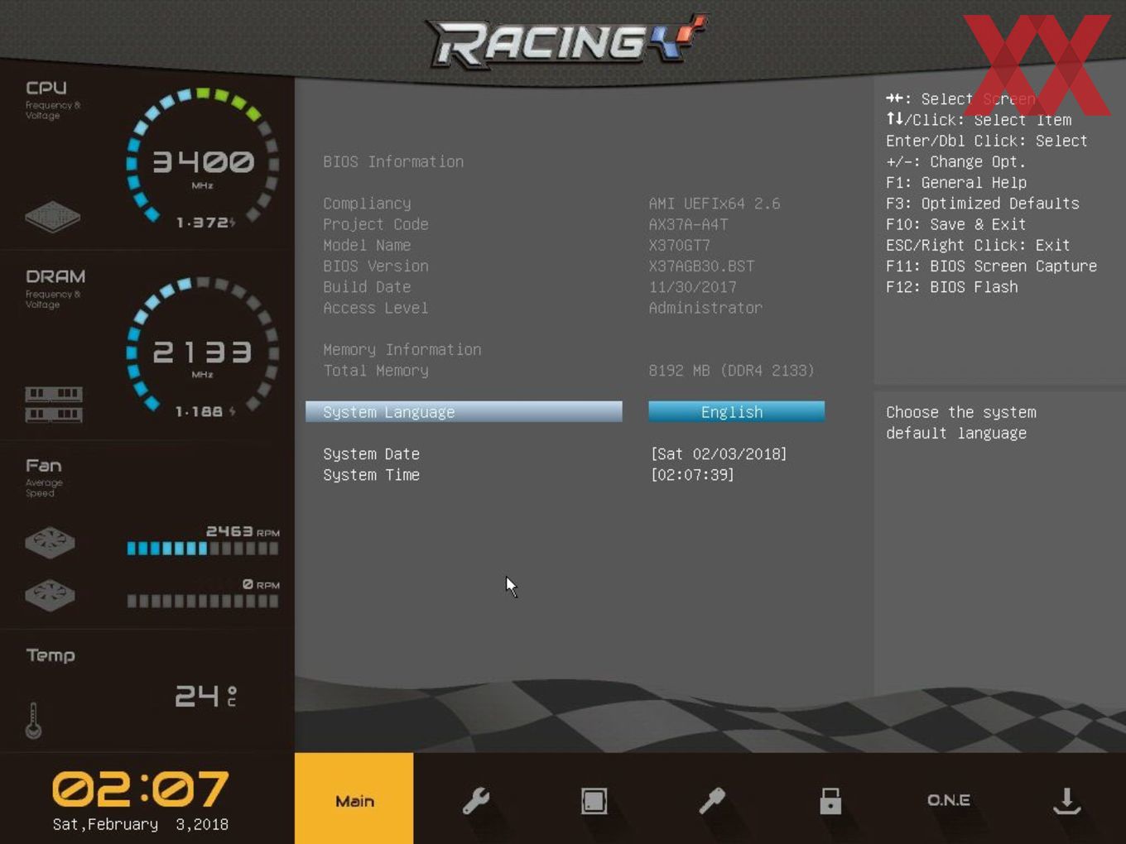Click the upper fan icon
This screenshot has height=844, width=1126.
coord(50,542)
